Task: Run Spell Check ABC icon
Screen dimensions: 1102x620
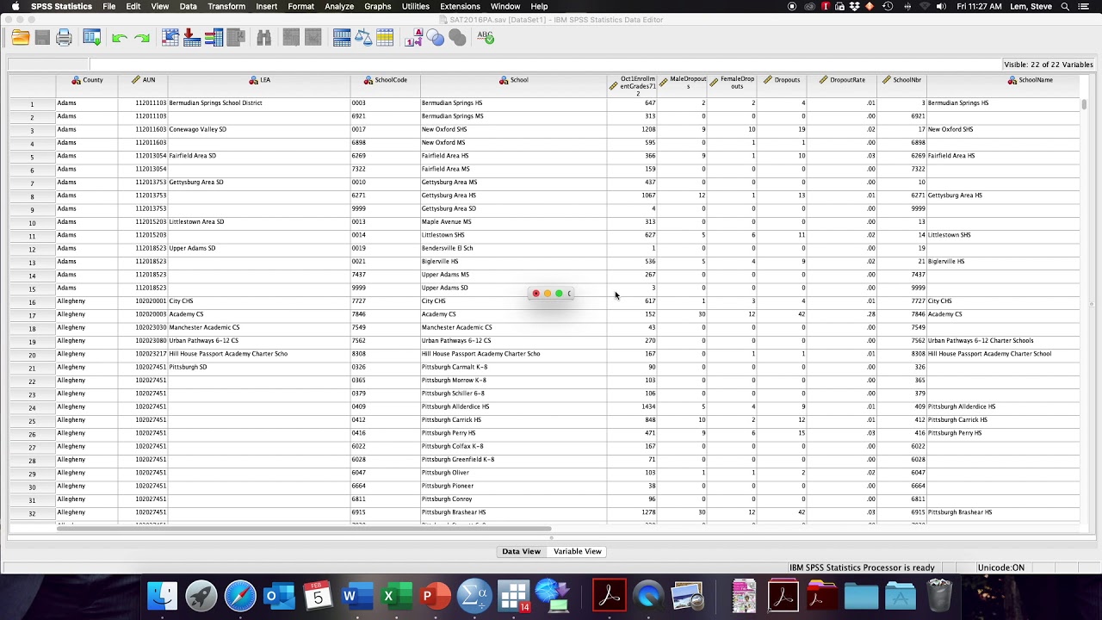Action: click(486, 37)
